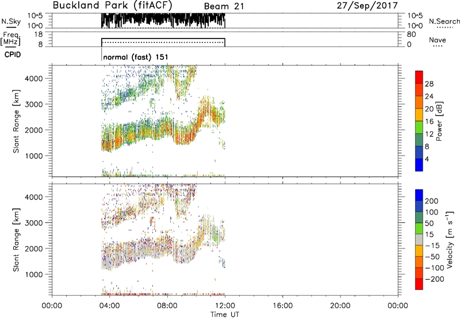
Task: Click the Power [dB] colorbar title
Action: pyautogui.click(x=439, y=121)
